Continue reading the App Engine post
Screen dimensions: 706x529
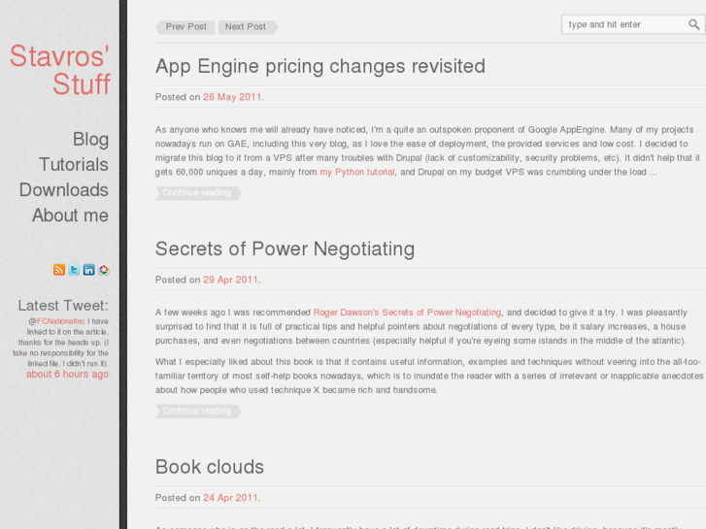tap(197, 193)
